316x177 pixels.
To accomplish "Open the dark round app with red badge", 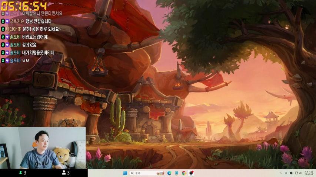I will pos(191,173).
